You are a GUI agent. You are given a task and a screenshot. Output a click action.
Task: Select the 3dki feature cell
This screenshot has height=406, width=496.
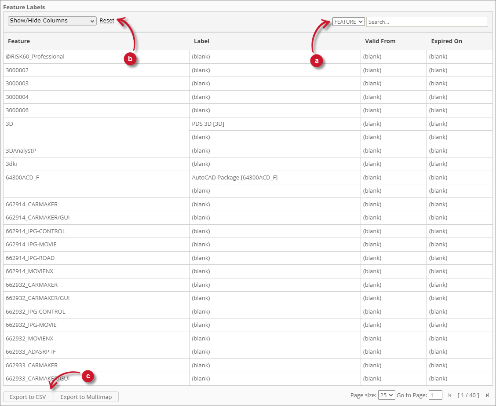pos(96,164)
